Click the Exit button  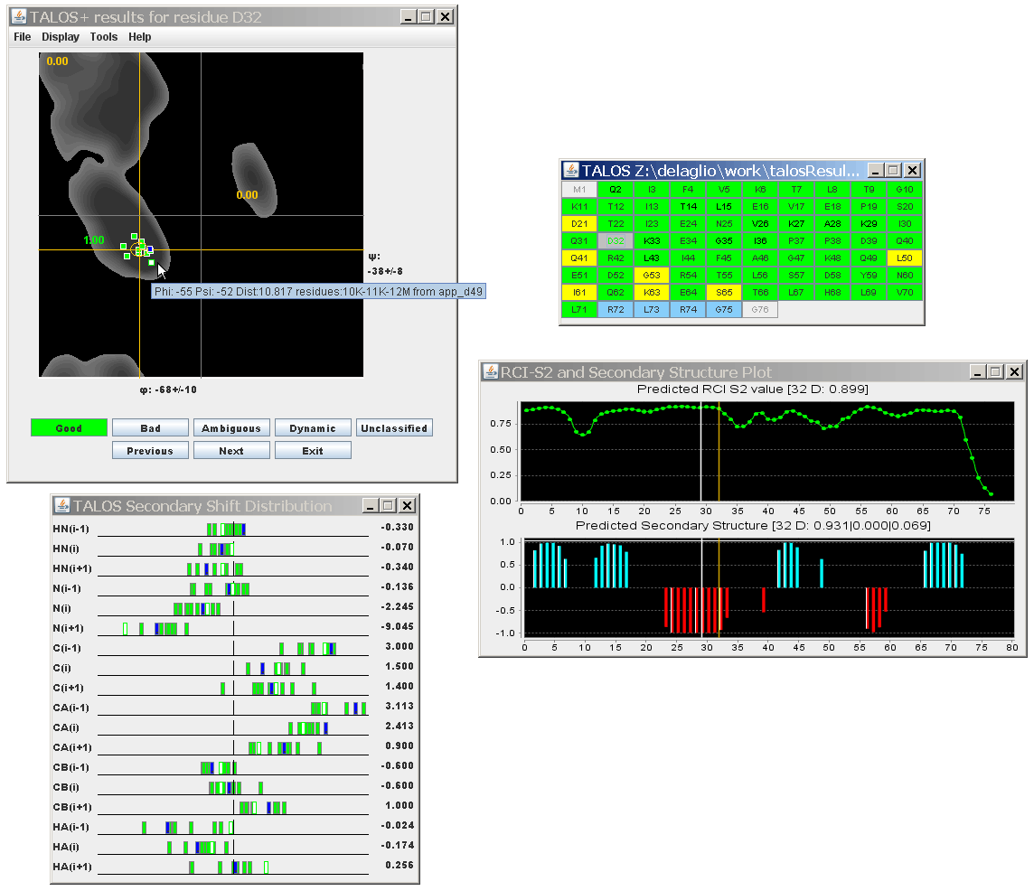pyautogui.click(x=313, y=450)
